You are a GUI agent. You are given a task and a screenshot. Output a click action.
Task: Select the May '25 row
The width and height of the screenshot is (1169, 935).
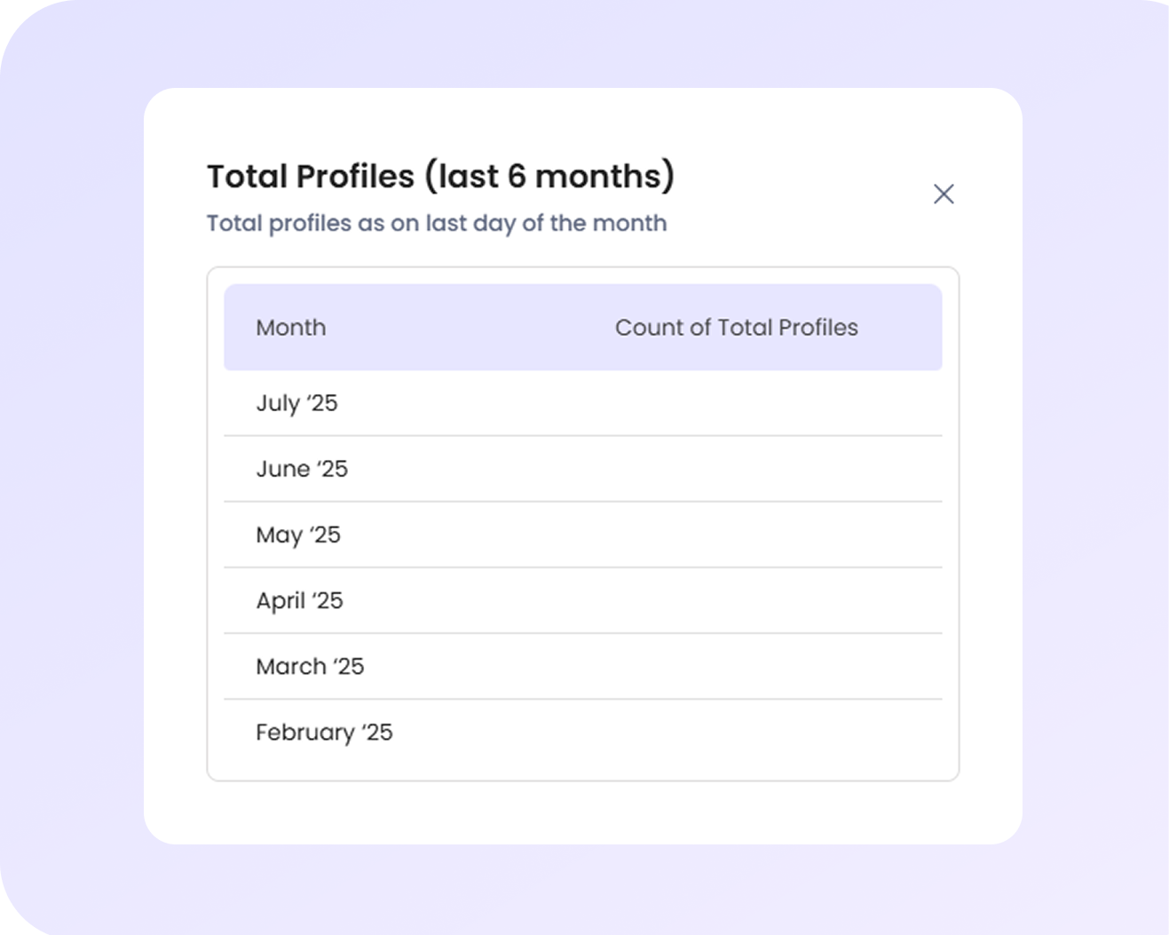point(582,535)
